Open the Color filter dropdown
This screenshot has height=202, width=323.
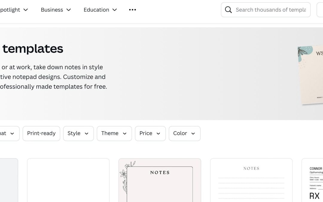point(184,133)
